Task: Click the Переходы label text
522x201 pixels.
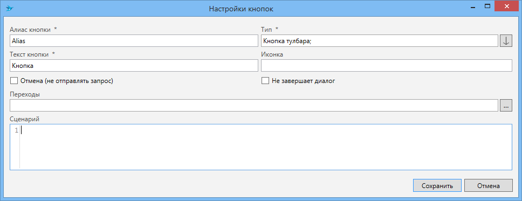Action: (x=25, y=94)
